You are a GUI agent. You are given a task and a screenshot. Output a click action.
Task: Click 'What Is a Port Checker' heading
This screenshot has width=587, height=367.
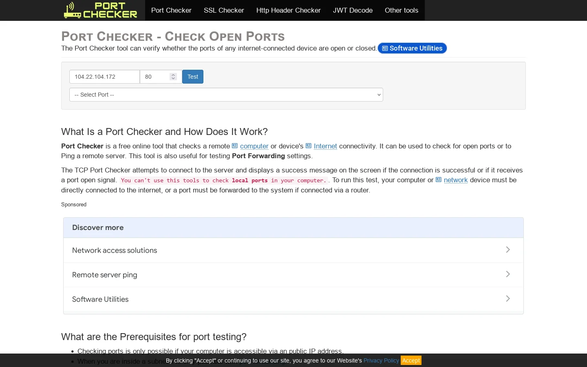(164, 132)
